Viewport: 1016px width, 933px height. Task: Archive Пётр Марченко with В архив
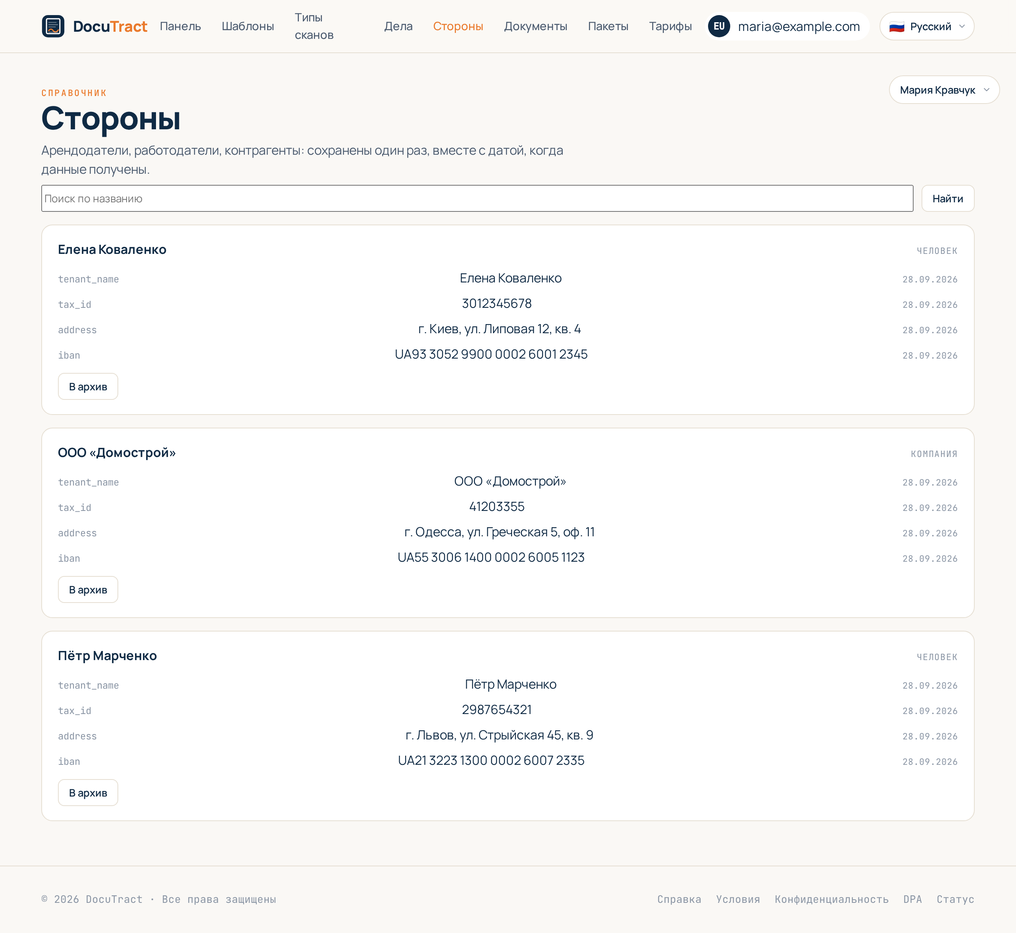[x=88, y=792]
